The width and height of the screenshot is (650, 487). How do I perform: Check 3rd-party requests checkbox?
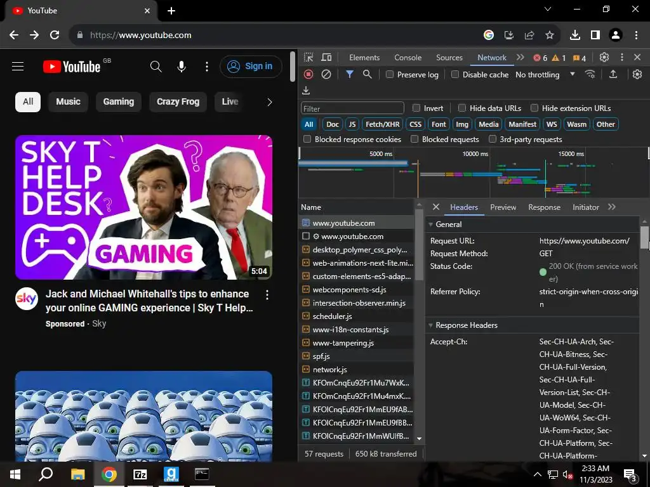coord(492,139)
